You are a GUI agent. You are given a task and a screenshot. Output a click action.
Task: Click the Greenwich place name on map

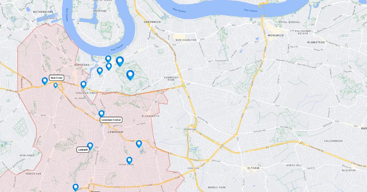[152, 22]
